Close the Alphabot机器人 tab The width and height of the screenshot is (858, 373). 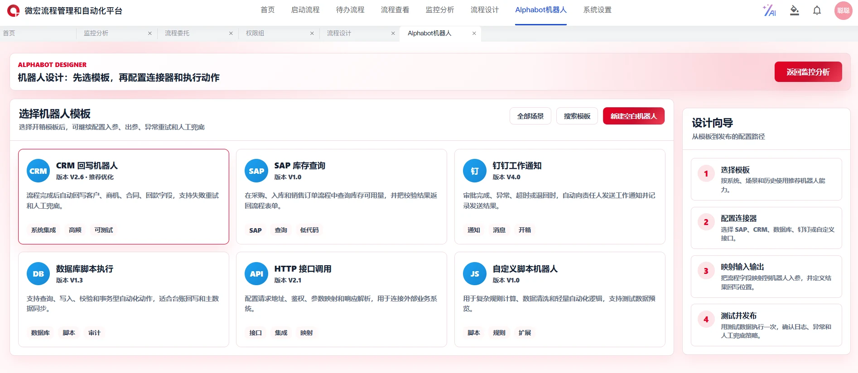pyautogui.click(x=474, y=33)
